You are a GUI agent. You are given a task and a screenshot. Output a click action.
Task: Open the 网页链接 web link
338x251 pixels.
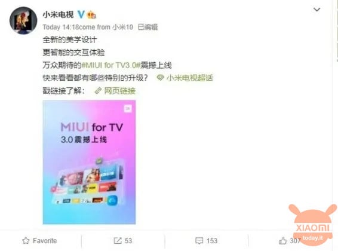(x=120, y=91)
